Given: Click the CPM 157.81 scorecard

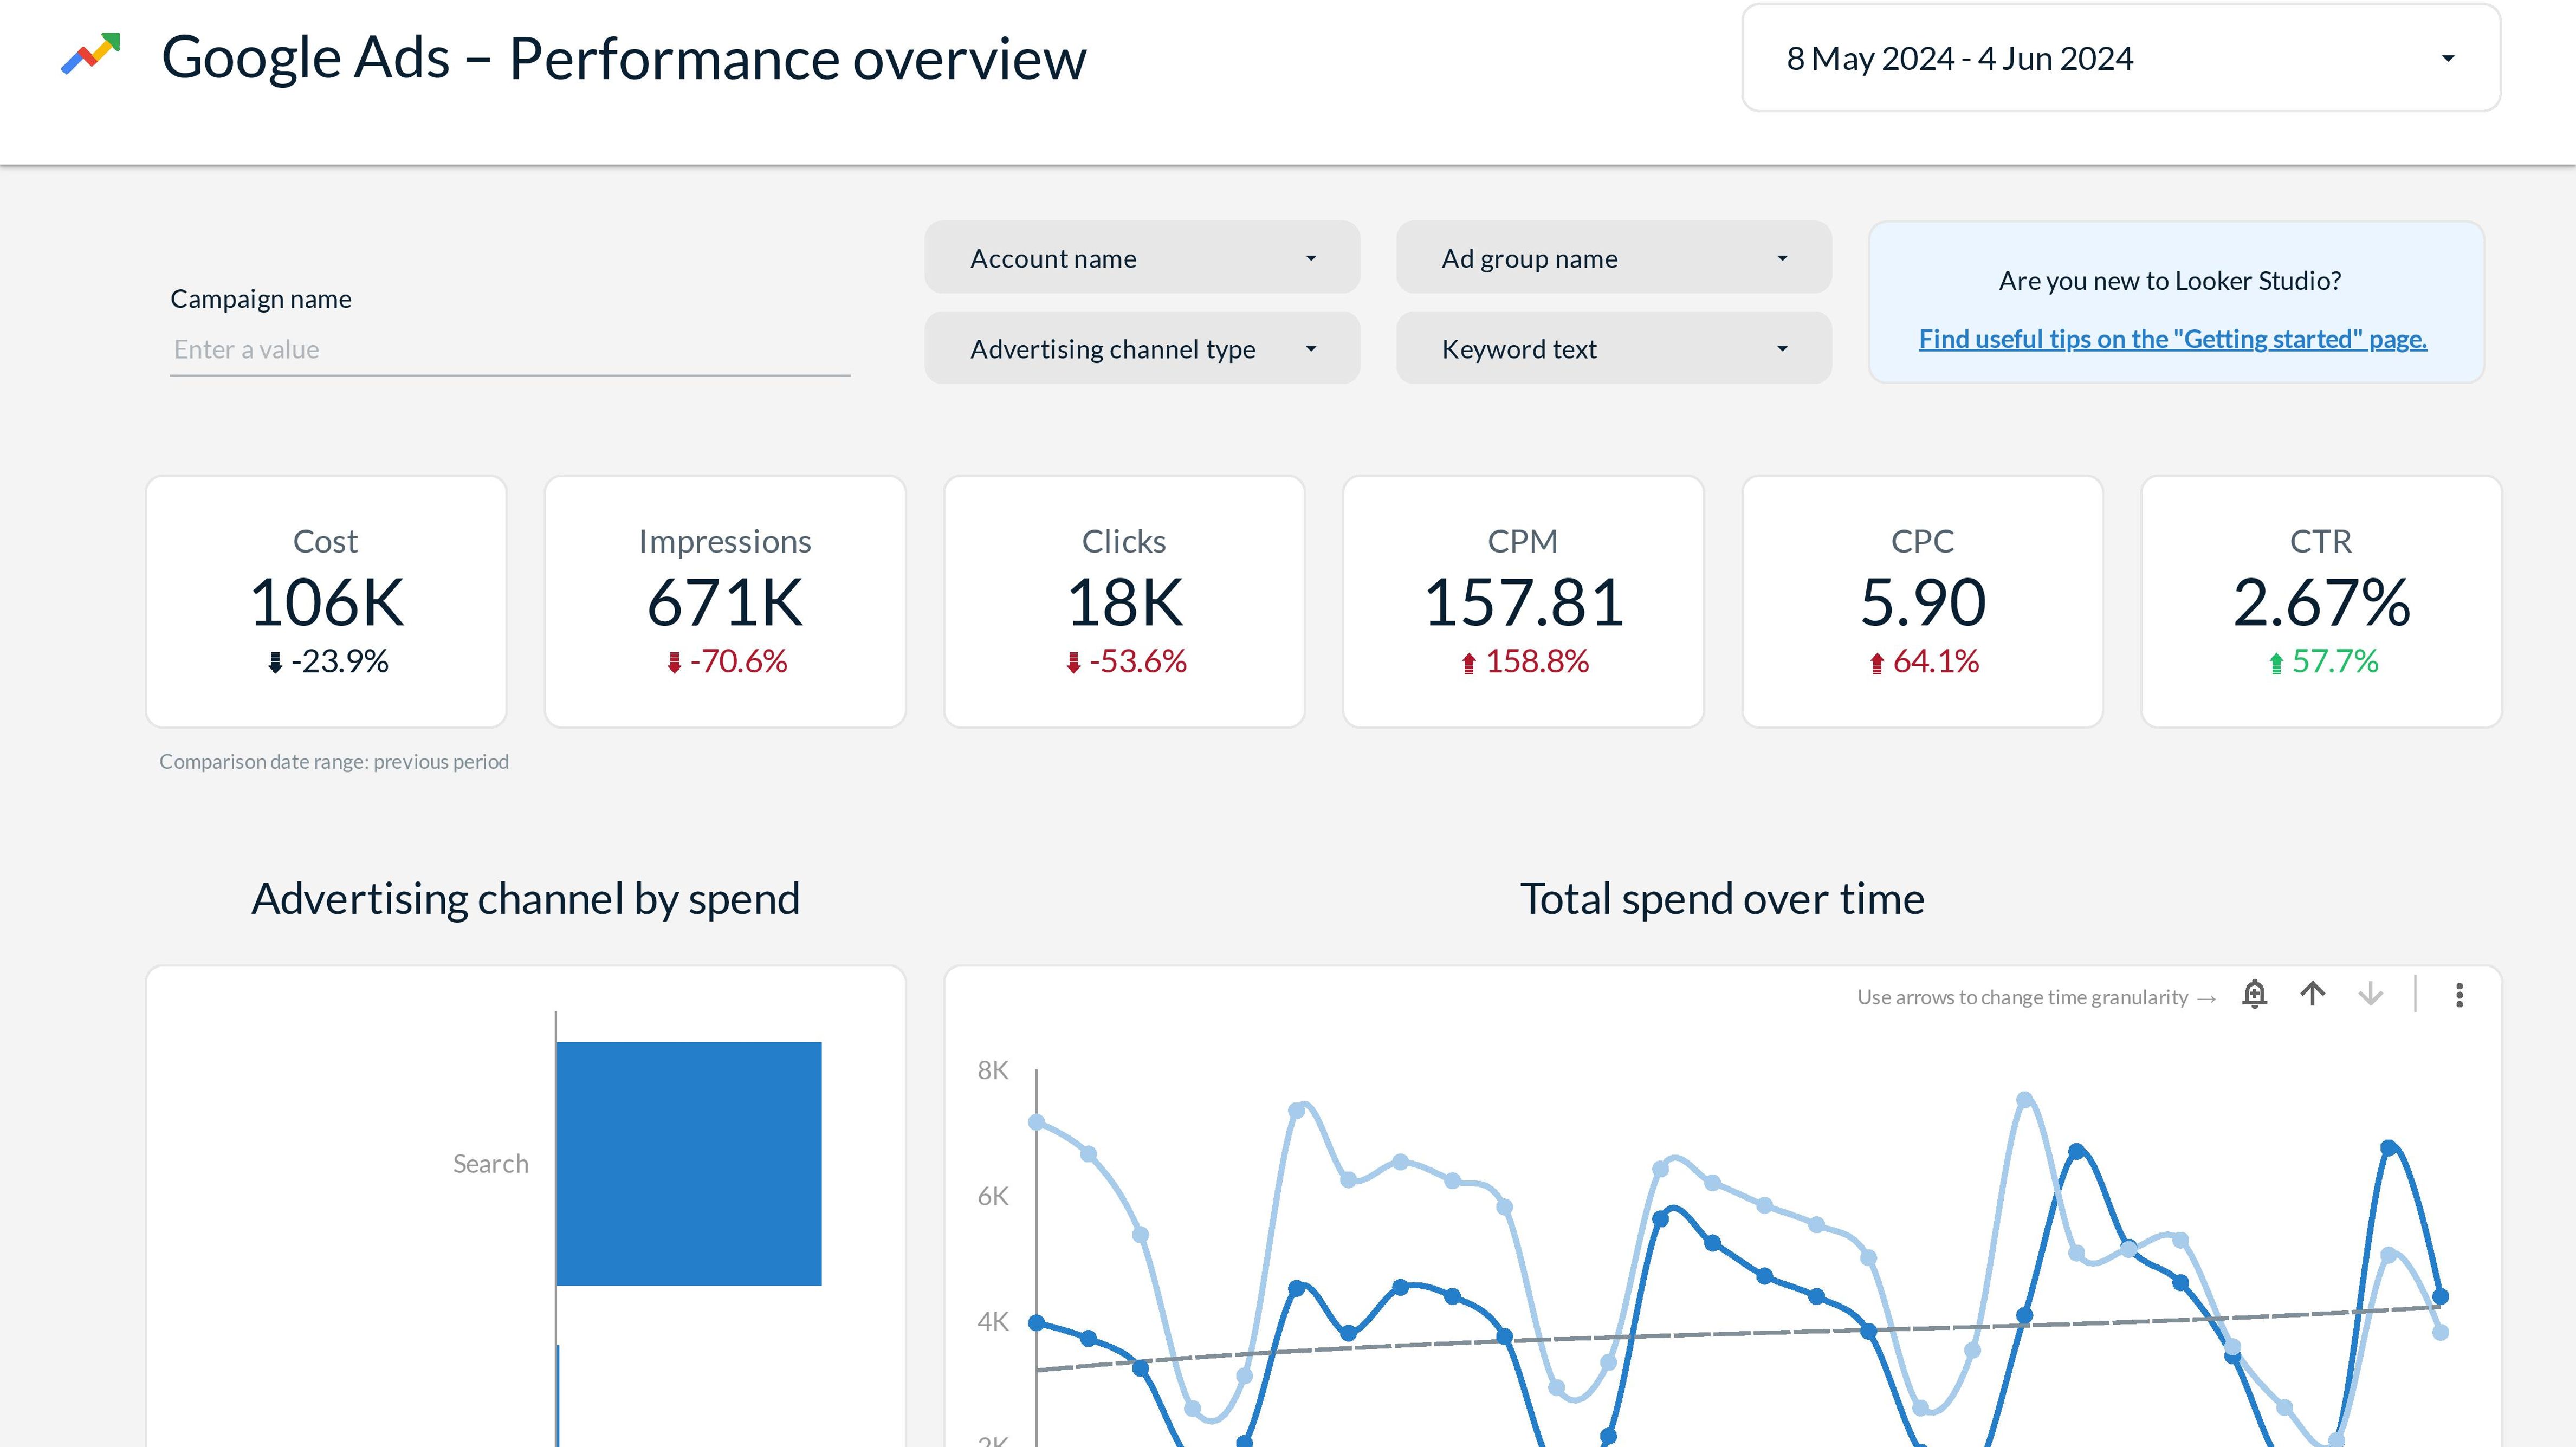Looking at the screenshot, I should point(1523,602).
